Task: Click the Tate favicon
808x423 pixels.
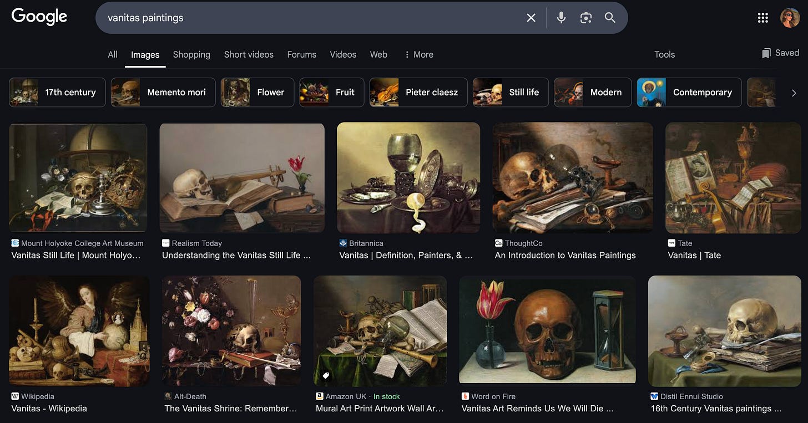Action: 672,243
